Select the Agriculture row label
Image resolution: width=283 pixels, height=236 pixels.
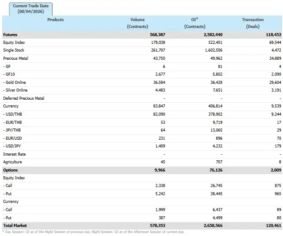tap(12, 162)
